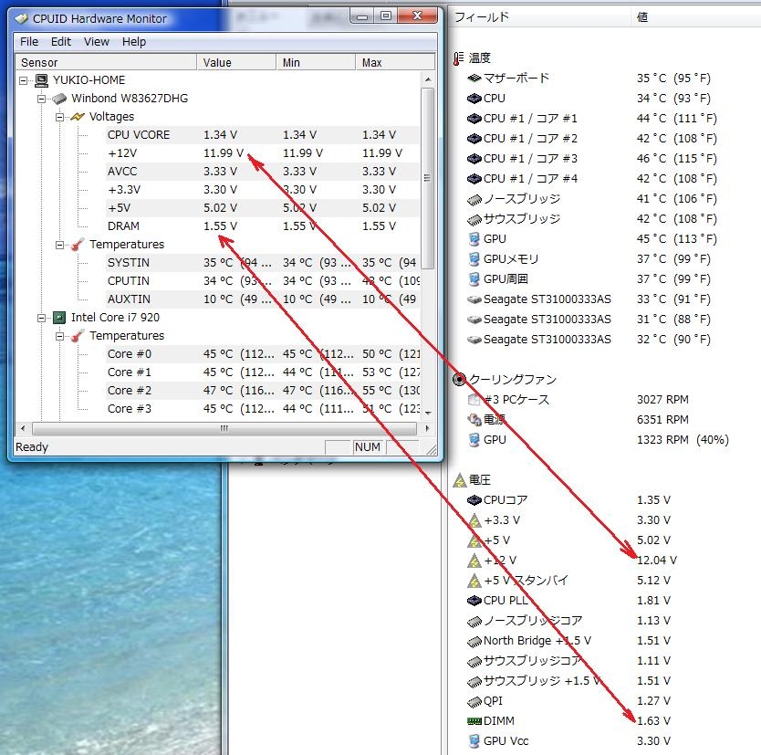Select the Core #0 row

tap(262, 354)
